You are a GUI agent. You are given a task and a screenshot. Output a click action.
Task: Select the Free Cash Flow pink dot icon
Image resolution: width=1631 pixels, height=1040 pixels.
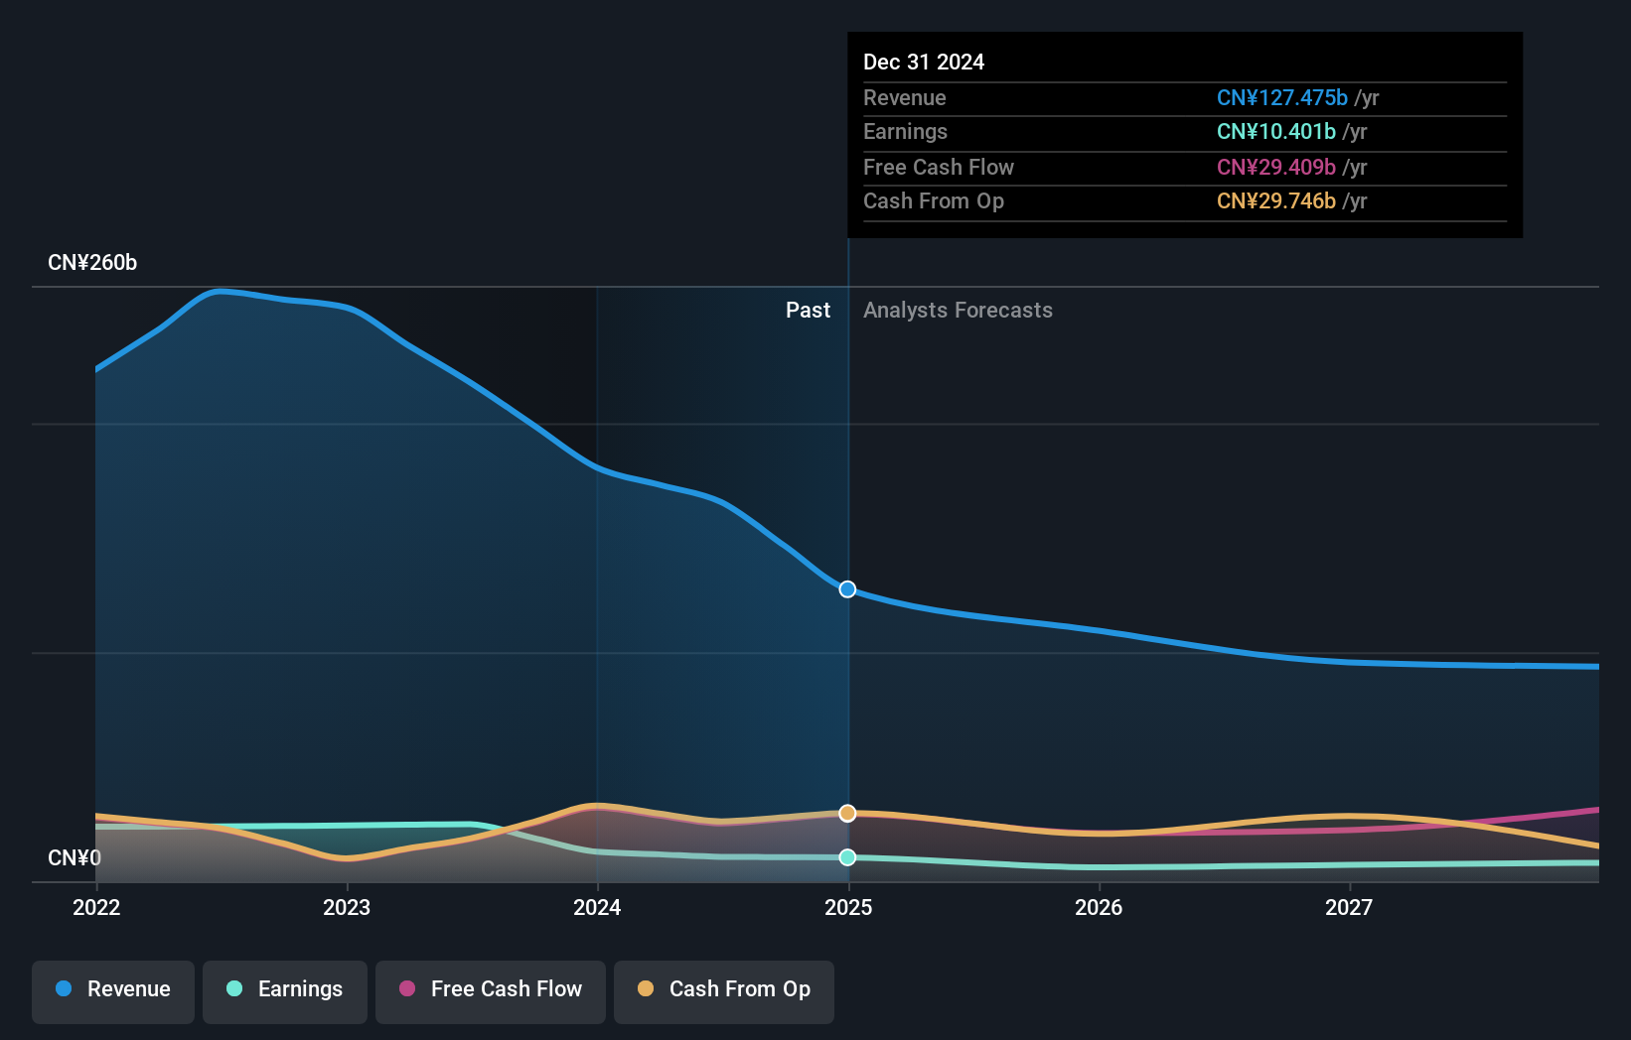[405, 989]
